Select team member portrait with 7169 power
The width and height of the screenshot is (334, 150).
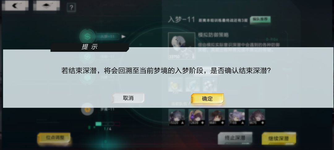pos(237,117)
